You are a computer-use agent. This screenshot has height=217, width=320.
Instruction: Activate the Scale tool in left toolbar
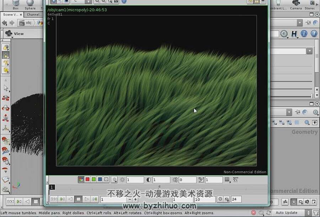point(6,118)
